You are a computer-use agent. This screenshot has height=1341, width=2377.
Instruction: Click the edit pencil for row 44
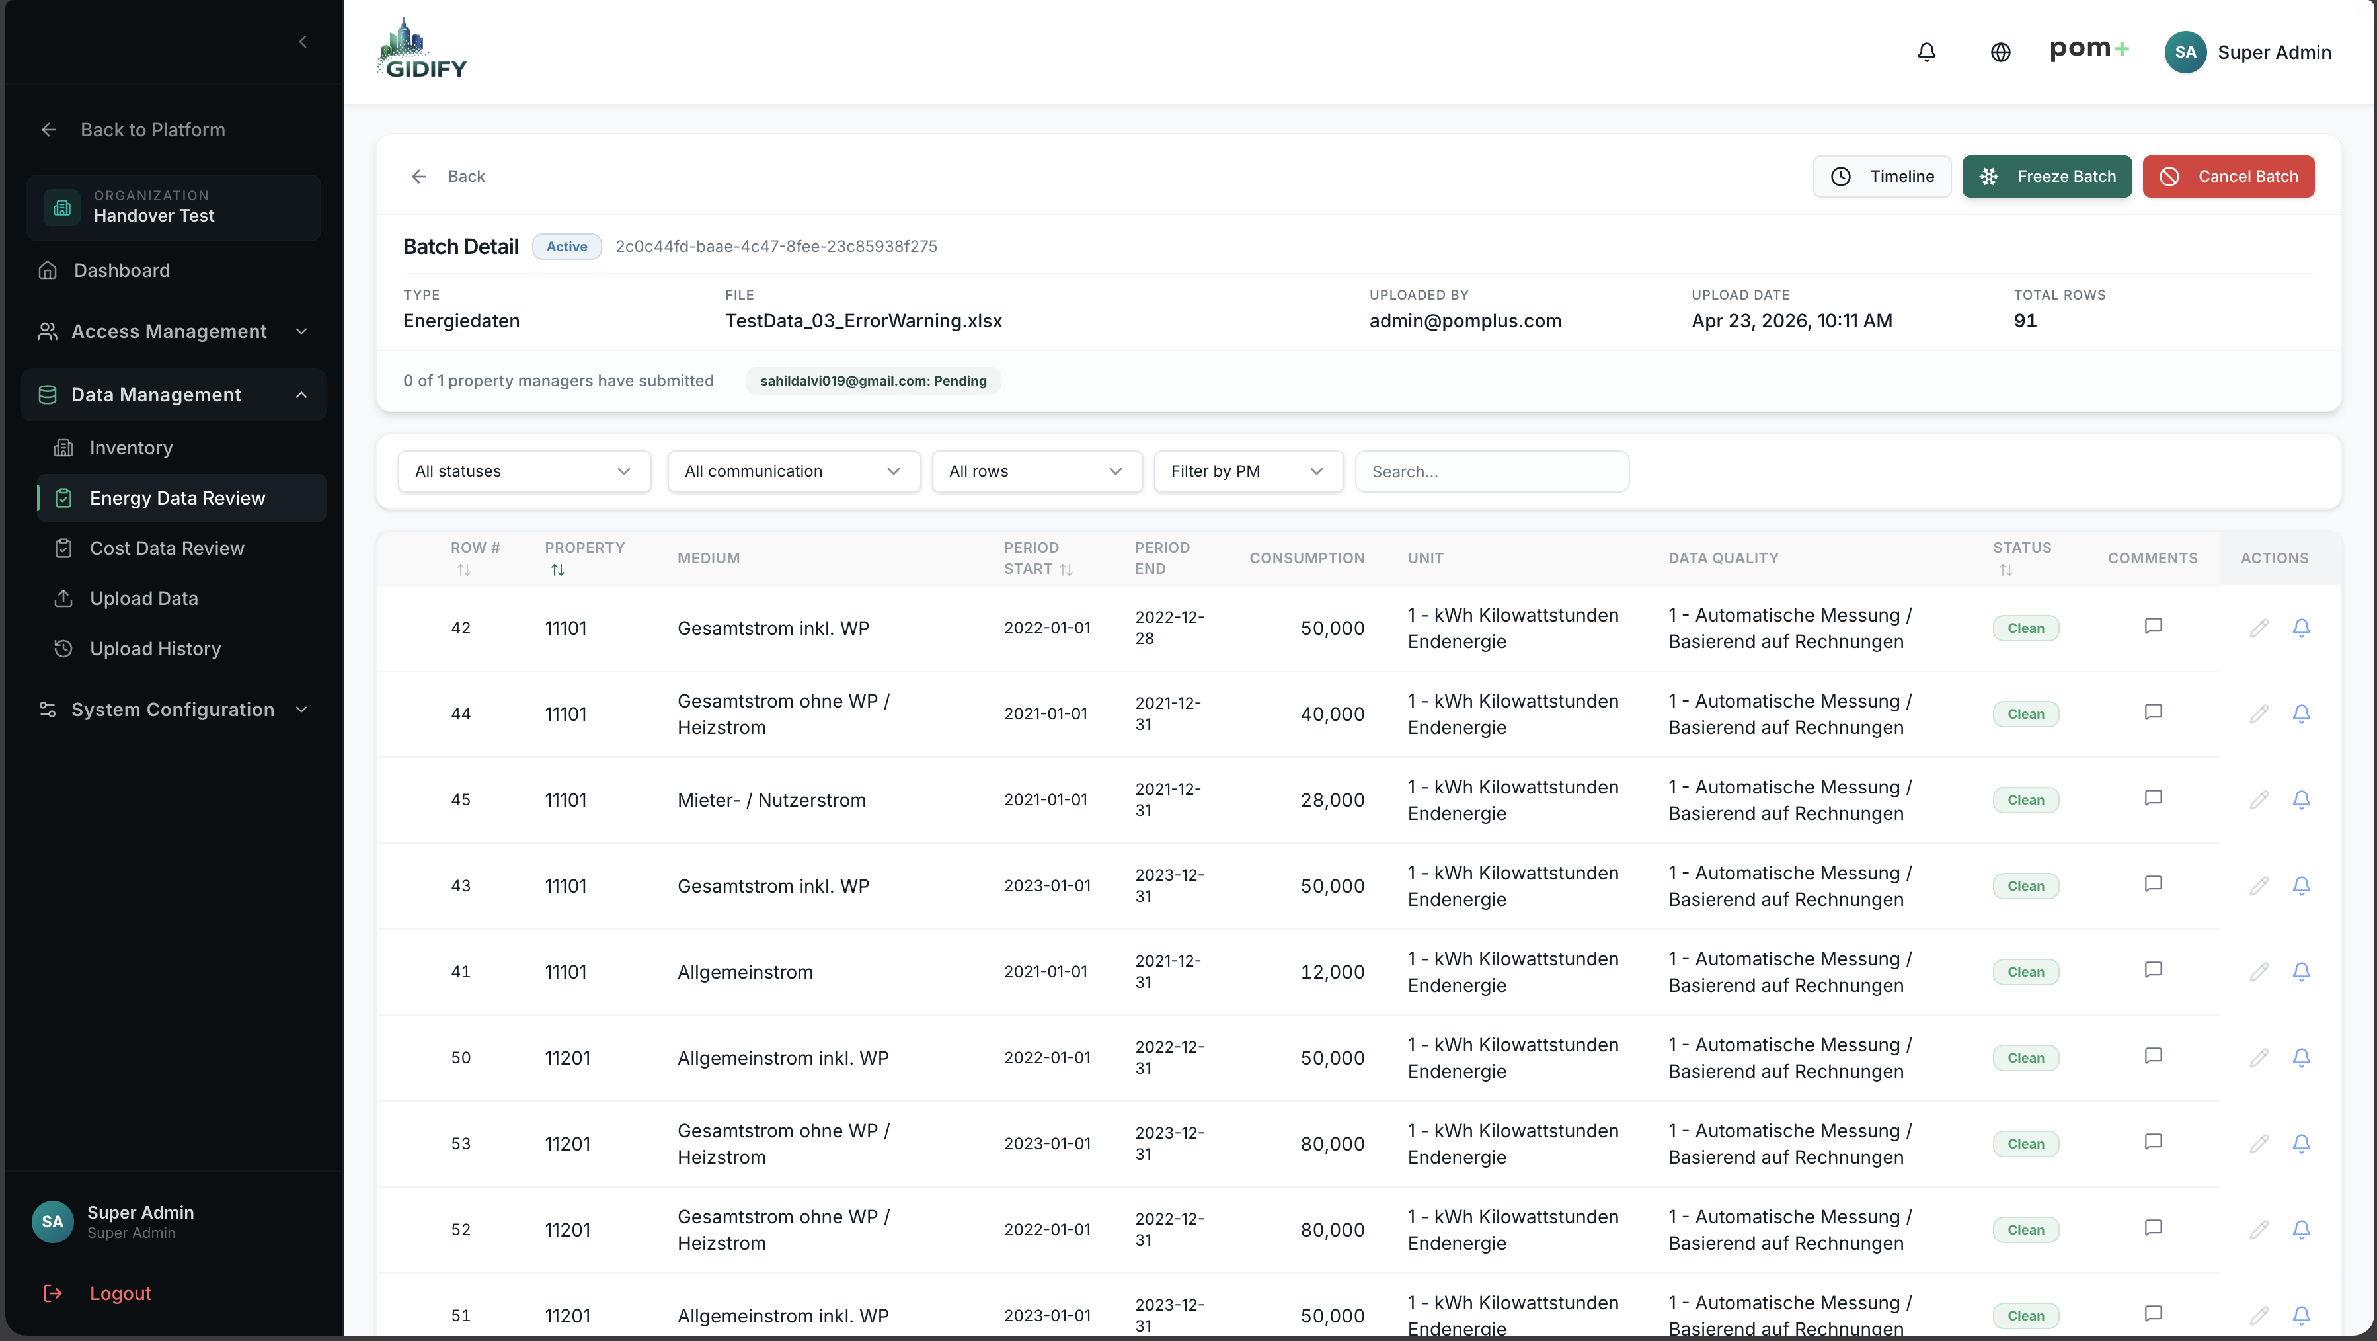pos(2258,714)
